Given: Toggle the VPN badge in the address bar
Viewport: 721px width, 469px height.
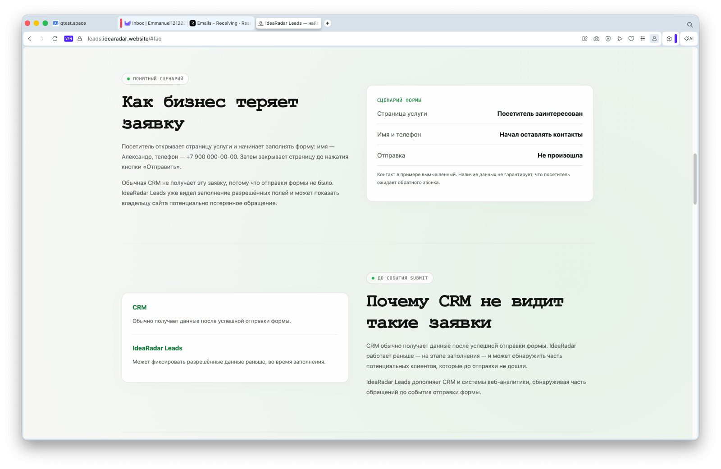Looking at the screenshot, I should point(68,39).
